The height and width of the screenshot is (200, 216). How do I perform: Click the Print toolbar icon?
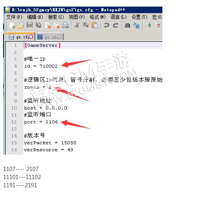(65, 26)
